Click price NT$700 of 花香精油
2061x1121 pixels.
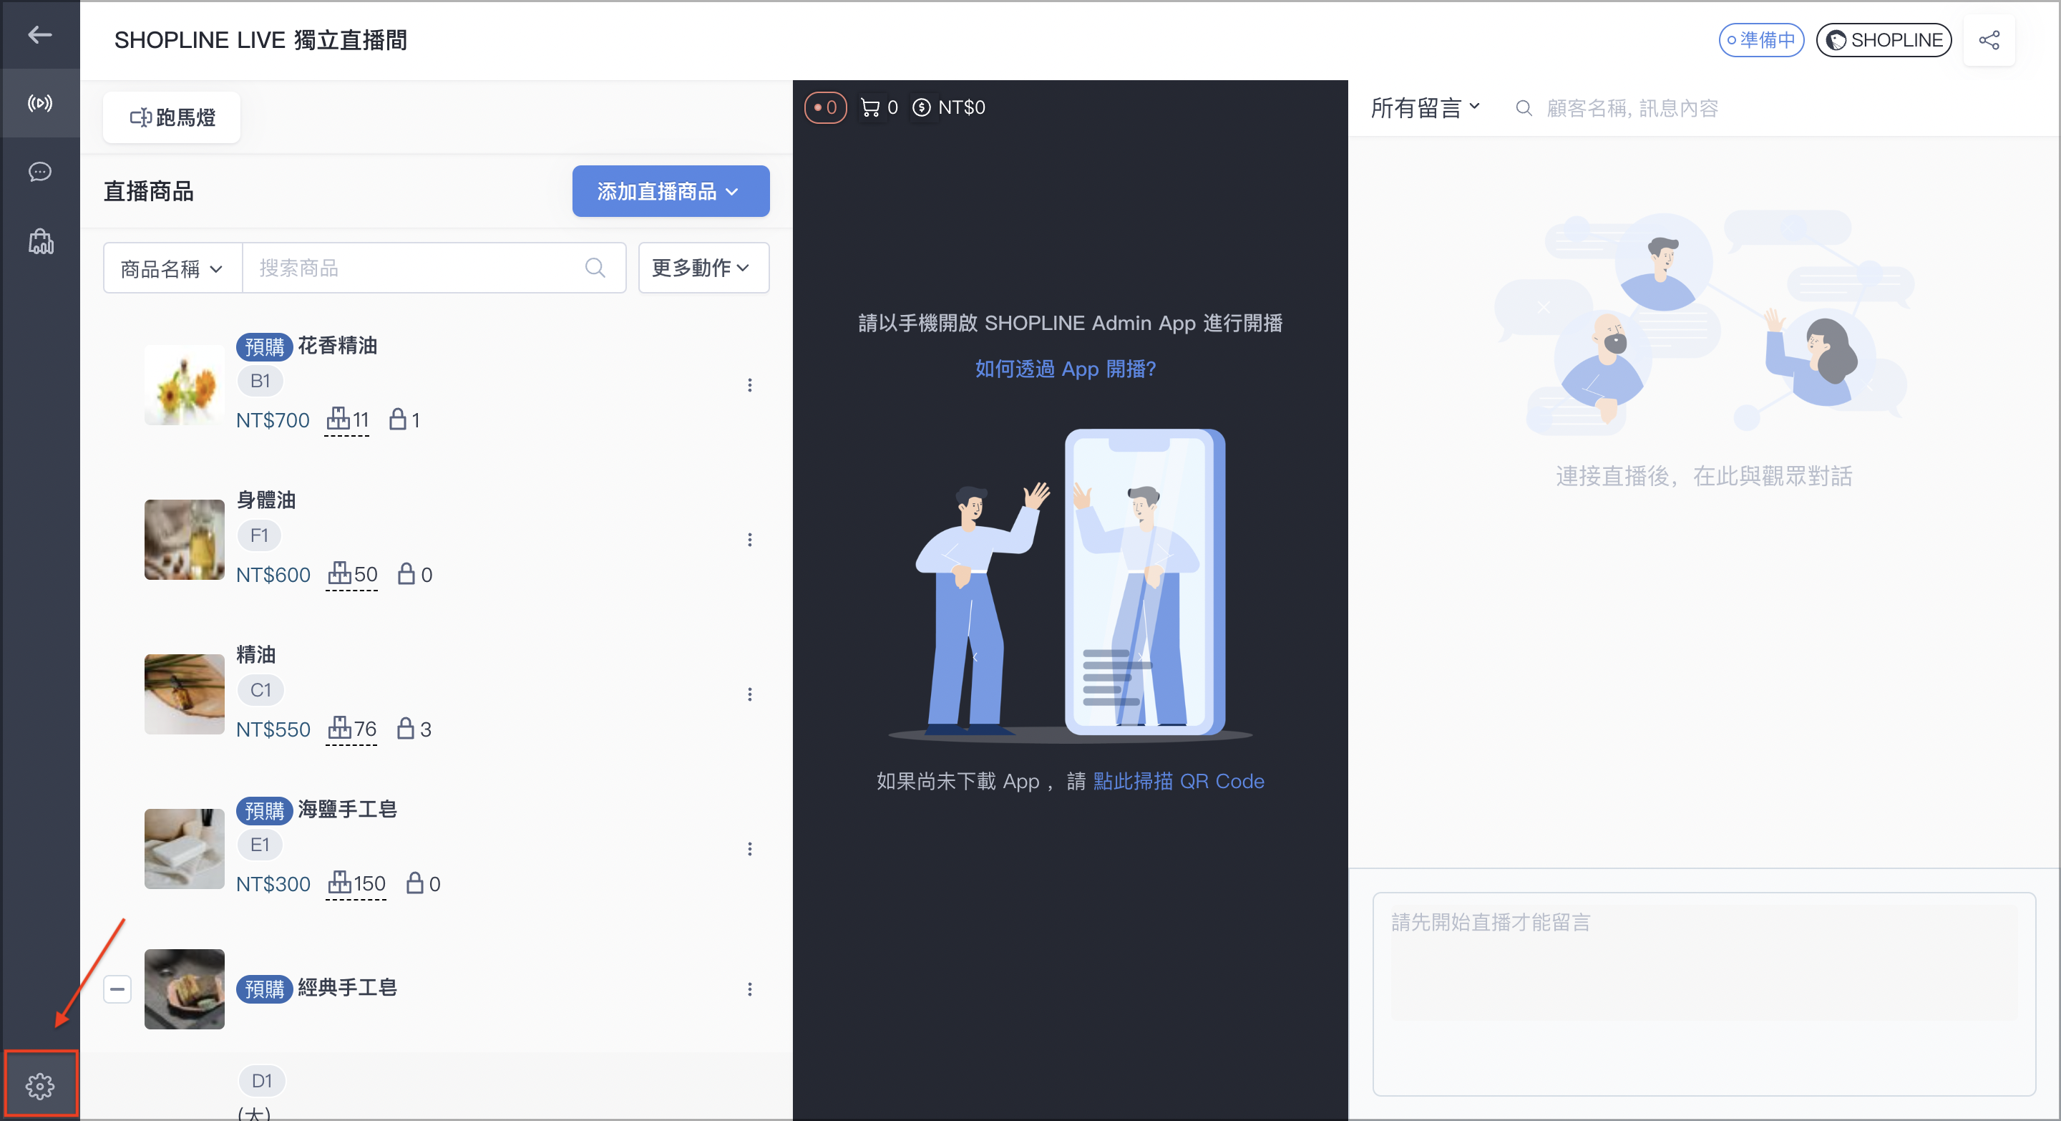click(273, 420)
